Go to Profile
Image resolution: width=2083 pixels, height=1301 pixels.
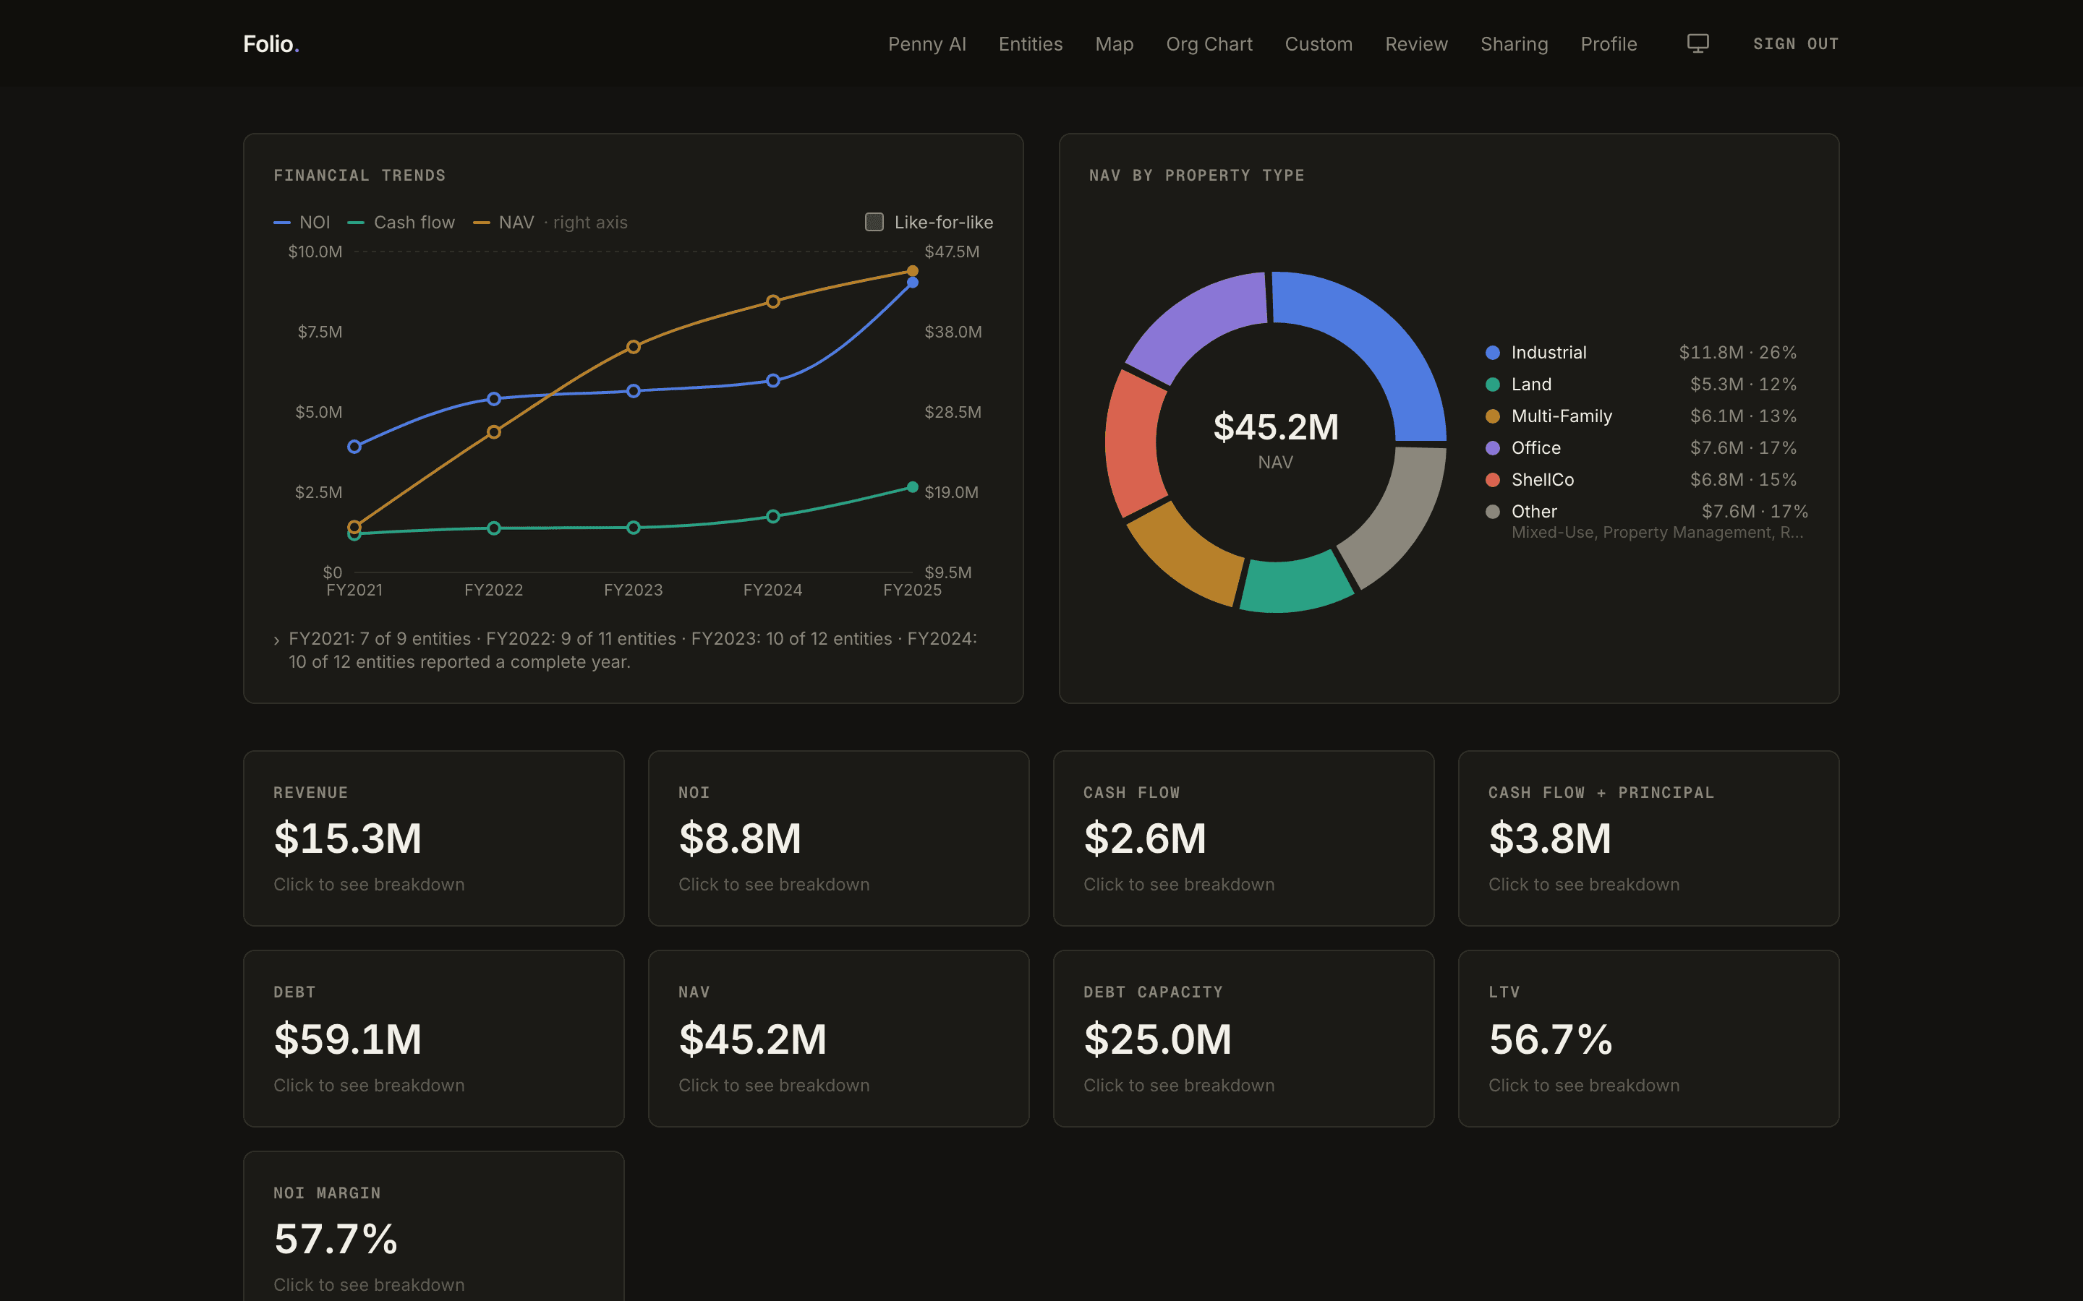[x=1609, y=44]
